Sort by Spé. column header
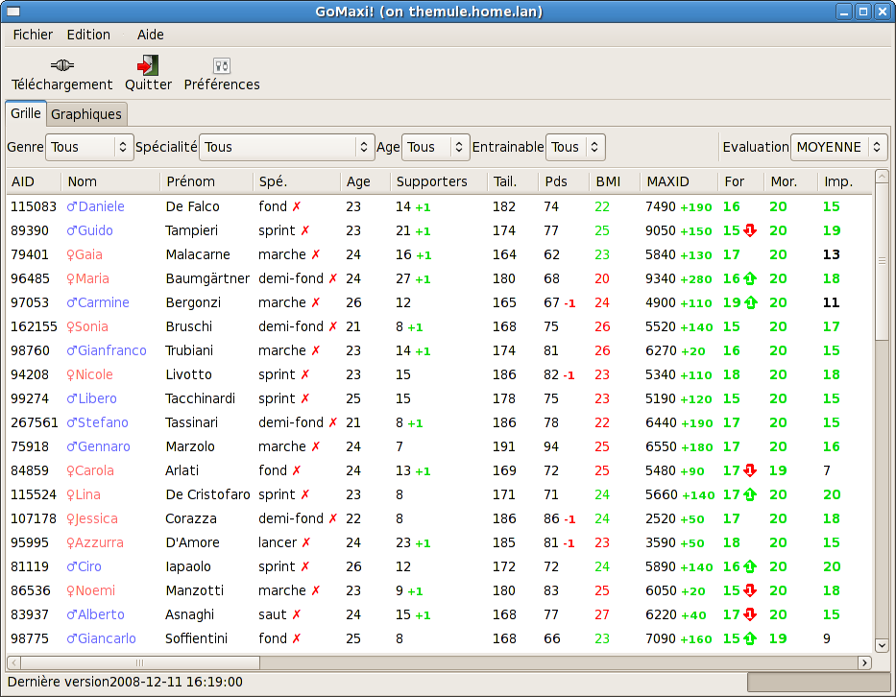 pos(296,181)
